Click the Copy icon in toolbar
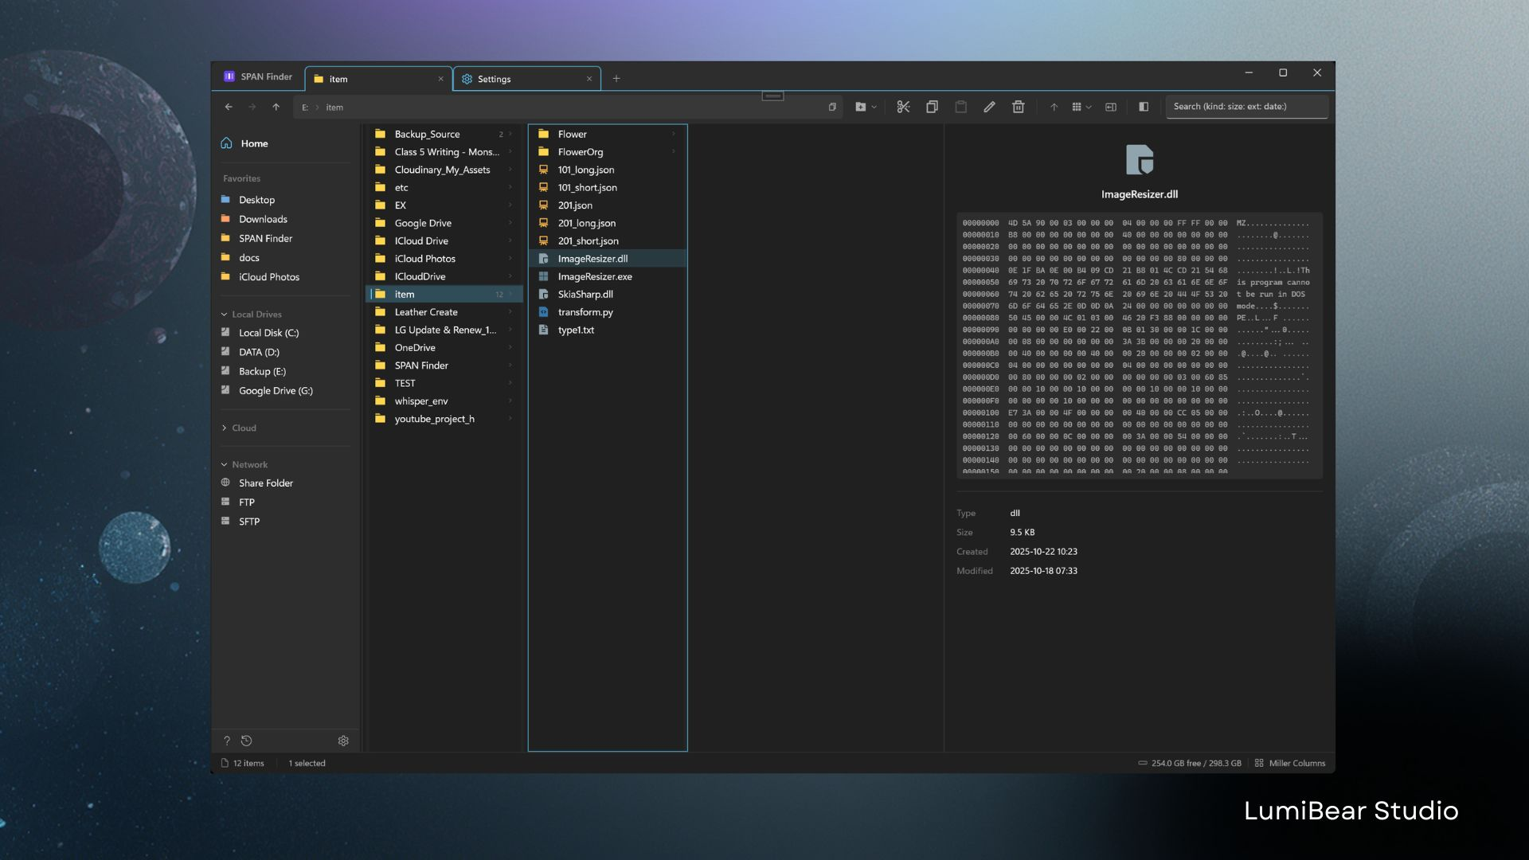 tap(932, 107)
